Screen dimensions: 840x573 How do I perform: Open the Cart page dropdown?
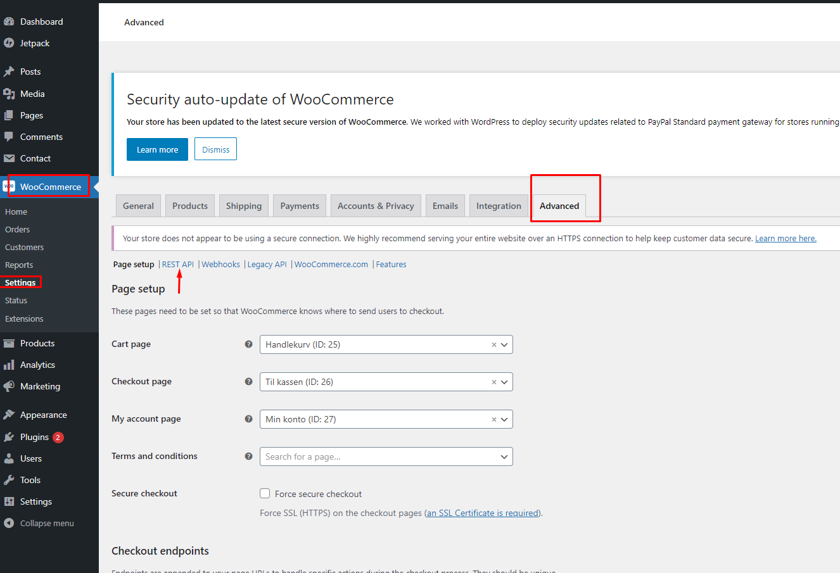click(386, 344)
